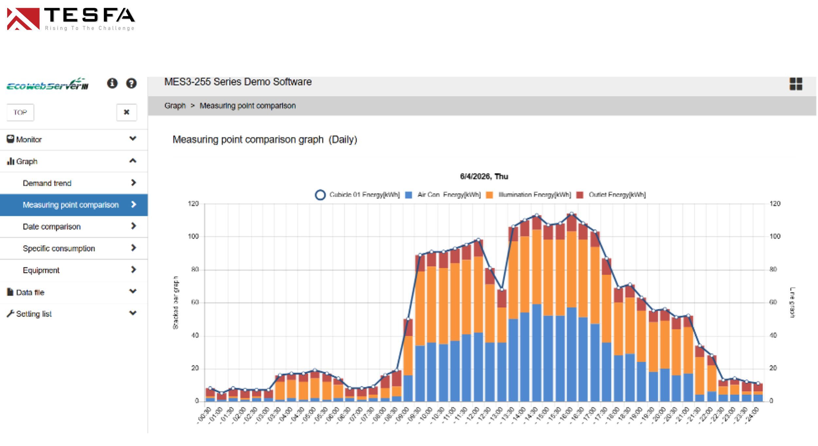Close the sidebar with the X button
Screen dimensions: 818x446
click(127, 112)
